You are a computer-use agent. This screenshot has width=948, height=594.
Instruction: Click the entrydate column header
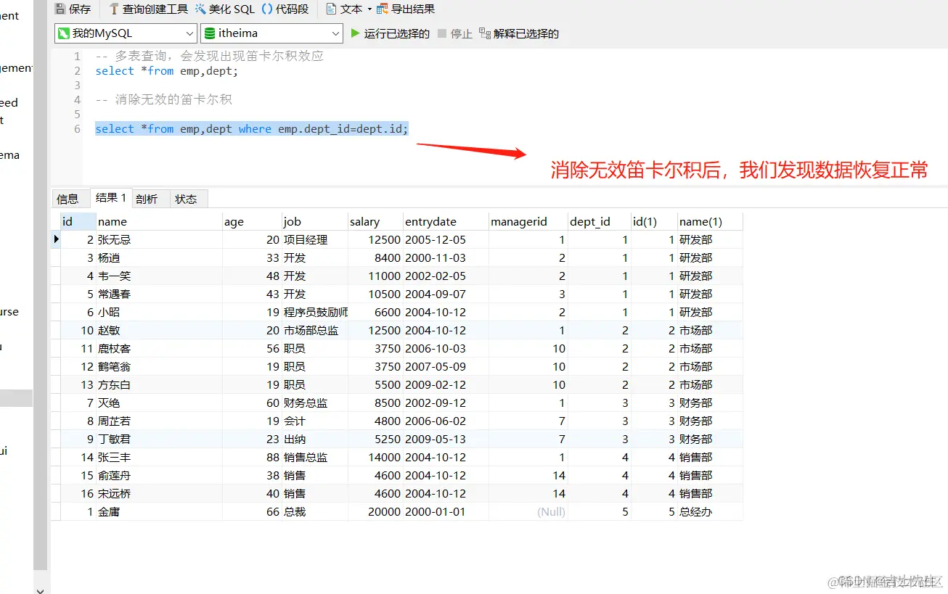446,222
